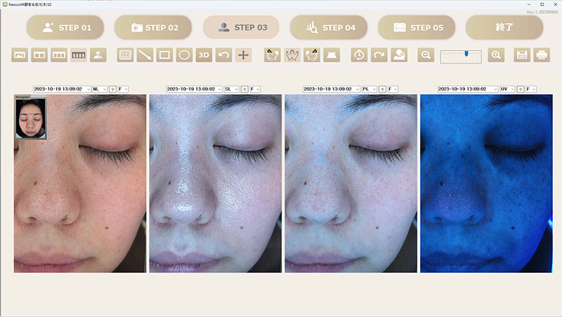The height and width of the screenshot is (317, 562).
Task: Pick the ellipse drawing tool
Action: point(184,55)
